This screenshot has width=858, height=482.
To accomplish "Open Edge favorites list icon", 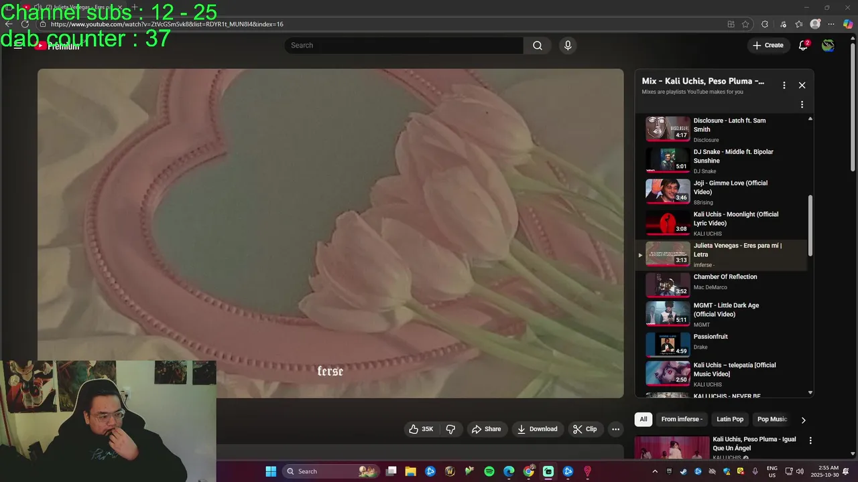I will pyautogui.click(x=799, y=24).
